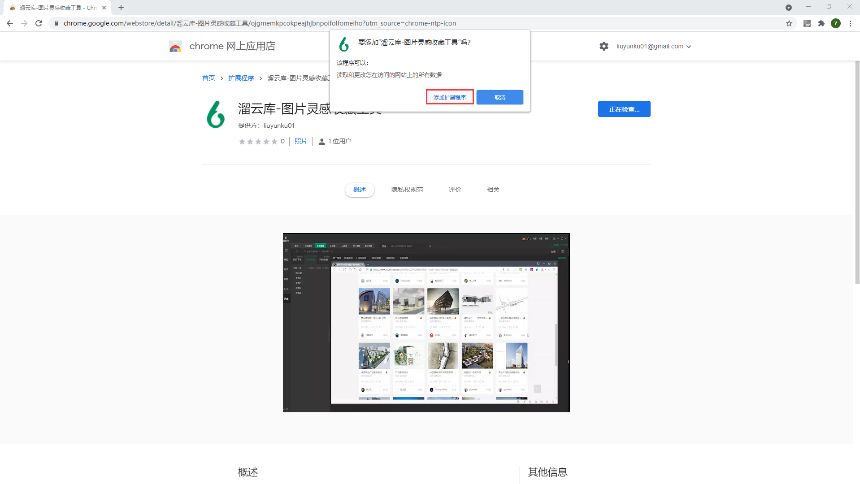The height and width of the screenshot is (484, 860).
Task: Open Chrome's three-dot menu
Action: [850, 23]
